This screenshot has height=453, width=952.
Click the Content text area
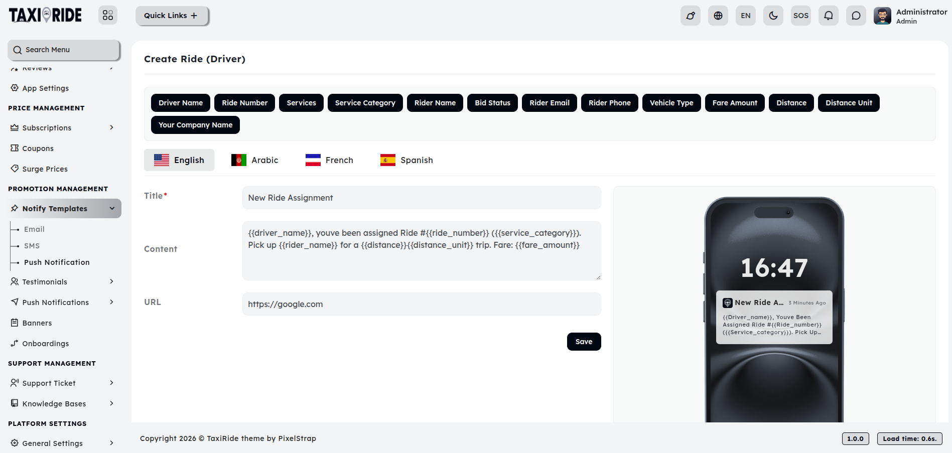click(422, 251)
